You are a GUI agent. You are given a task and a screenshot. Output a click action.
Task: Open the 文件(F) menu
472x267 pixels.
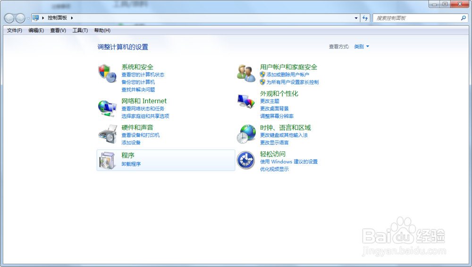click(15, 30)
